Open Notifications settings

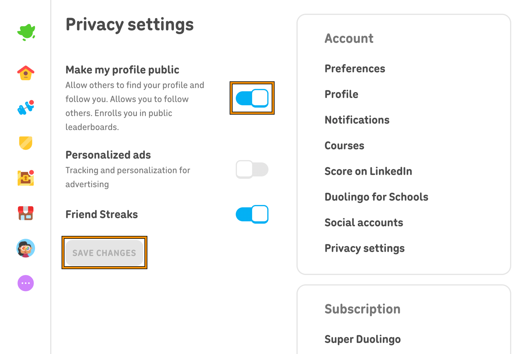357,120
